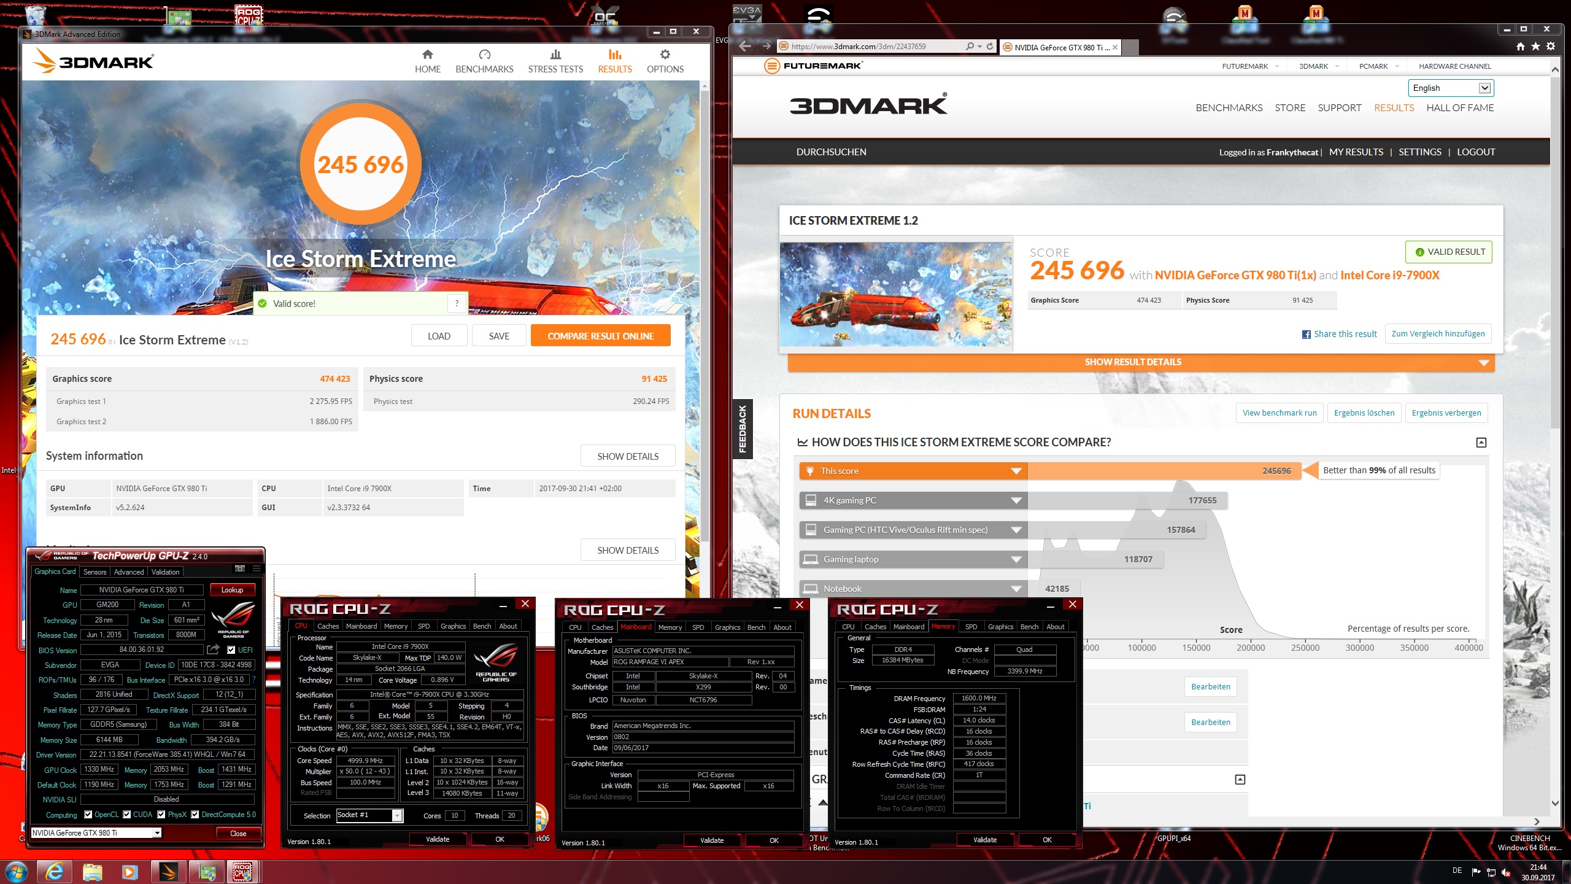Open BENCHMARKS in the 3DMark app
The width and height of the screenshot is (1571, 884).
point(484,61)
